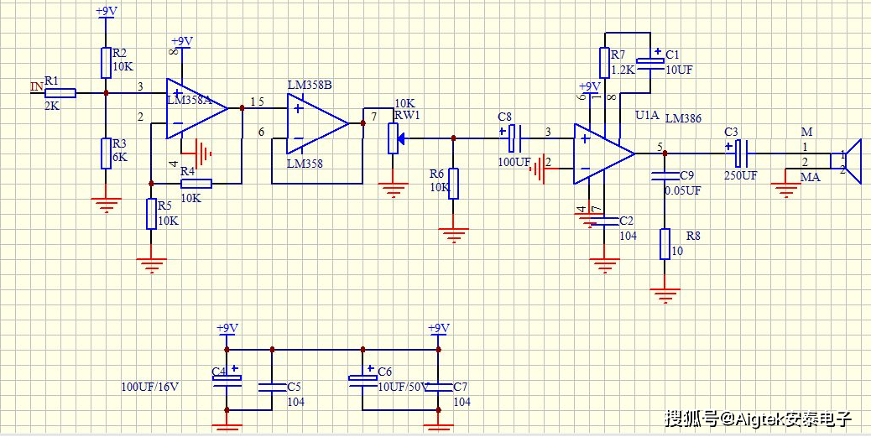Select the C7 capacitor symbol
The height and width of the screenshot is (437, 871).
point(438,387)
